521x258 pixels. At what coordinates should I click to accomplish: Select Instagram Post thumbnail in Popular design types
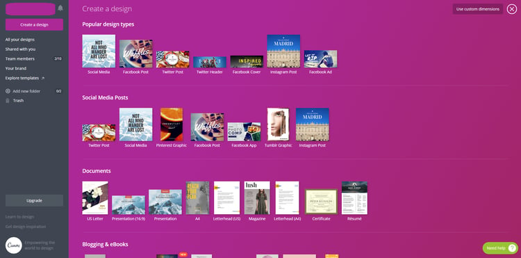283,51
